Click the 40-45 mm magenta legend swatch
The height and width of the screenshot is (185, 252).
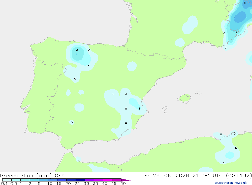pyautogui.click(x=108, y=180)
